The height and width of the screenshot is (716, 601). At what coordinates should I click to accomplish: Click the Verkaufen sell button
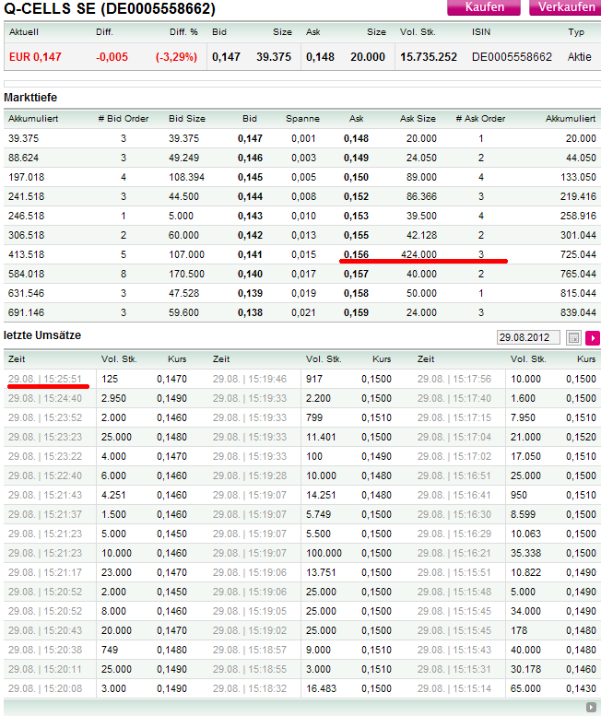pos(566,7)
